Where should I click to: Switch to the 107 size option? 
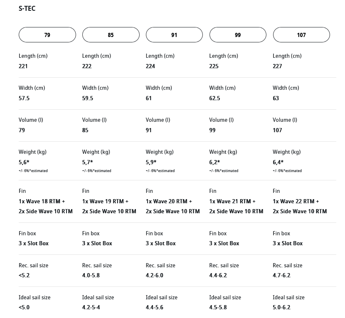click(301, 35)
